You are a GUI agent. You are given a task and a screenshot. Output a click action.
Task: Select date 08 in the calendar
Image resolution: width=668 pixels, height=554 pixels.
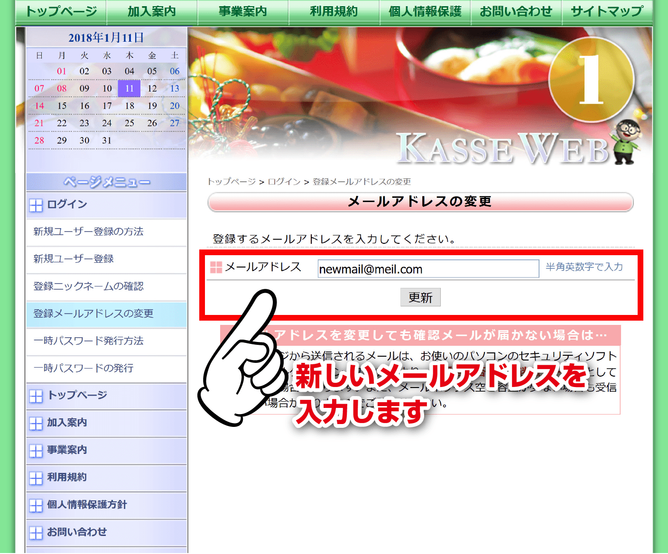pos(62,88)
